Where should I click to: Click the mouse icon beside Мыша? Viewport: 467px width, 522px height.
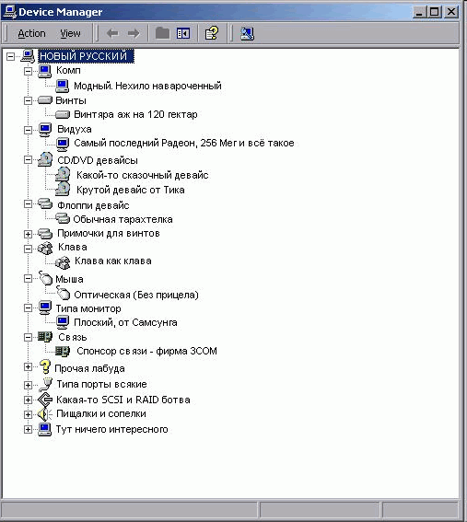[45, 278]
